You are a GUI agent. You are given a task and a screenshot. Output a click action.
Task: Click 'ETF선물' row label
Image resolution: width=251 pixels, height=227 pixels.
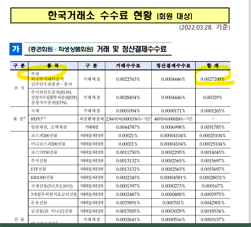click(39, 169)
